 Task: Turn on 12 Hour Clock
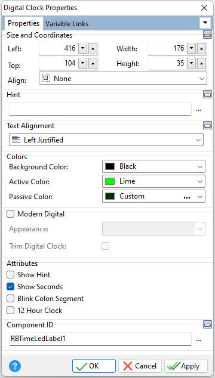pyautogui.click(x=10, y=311)
